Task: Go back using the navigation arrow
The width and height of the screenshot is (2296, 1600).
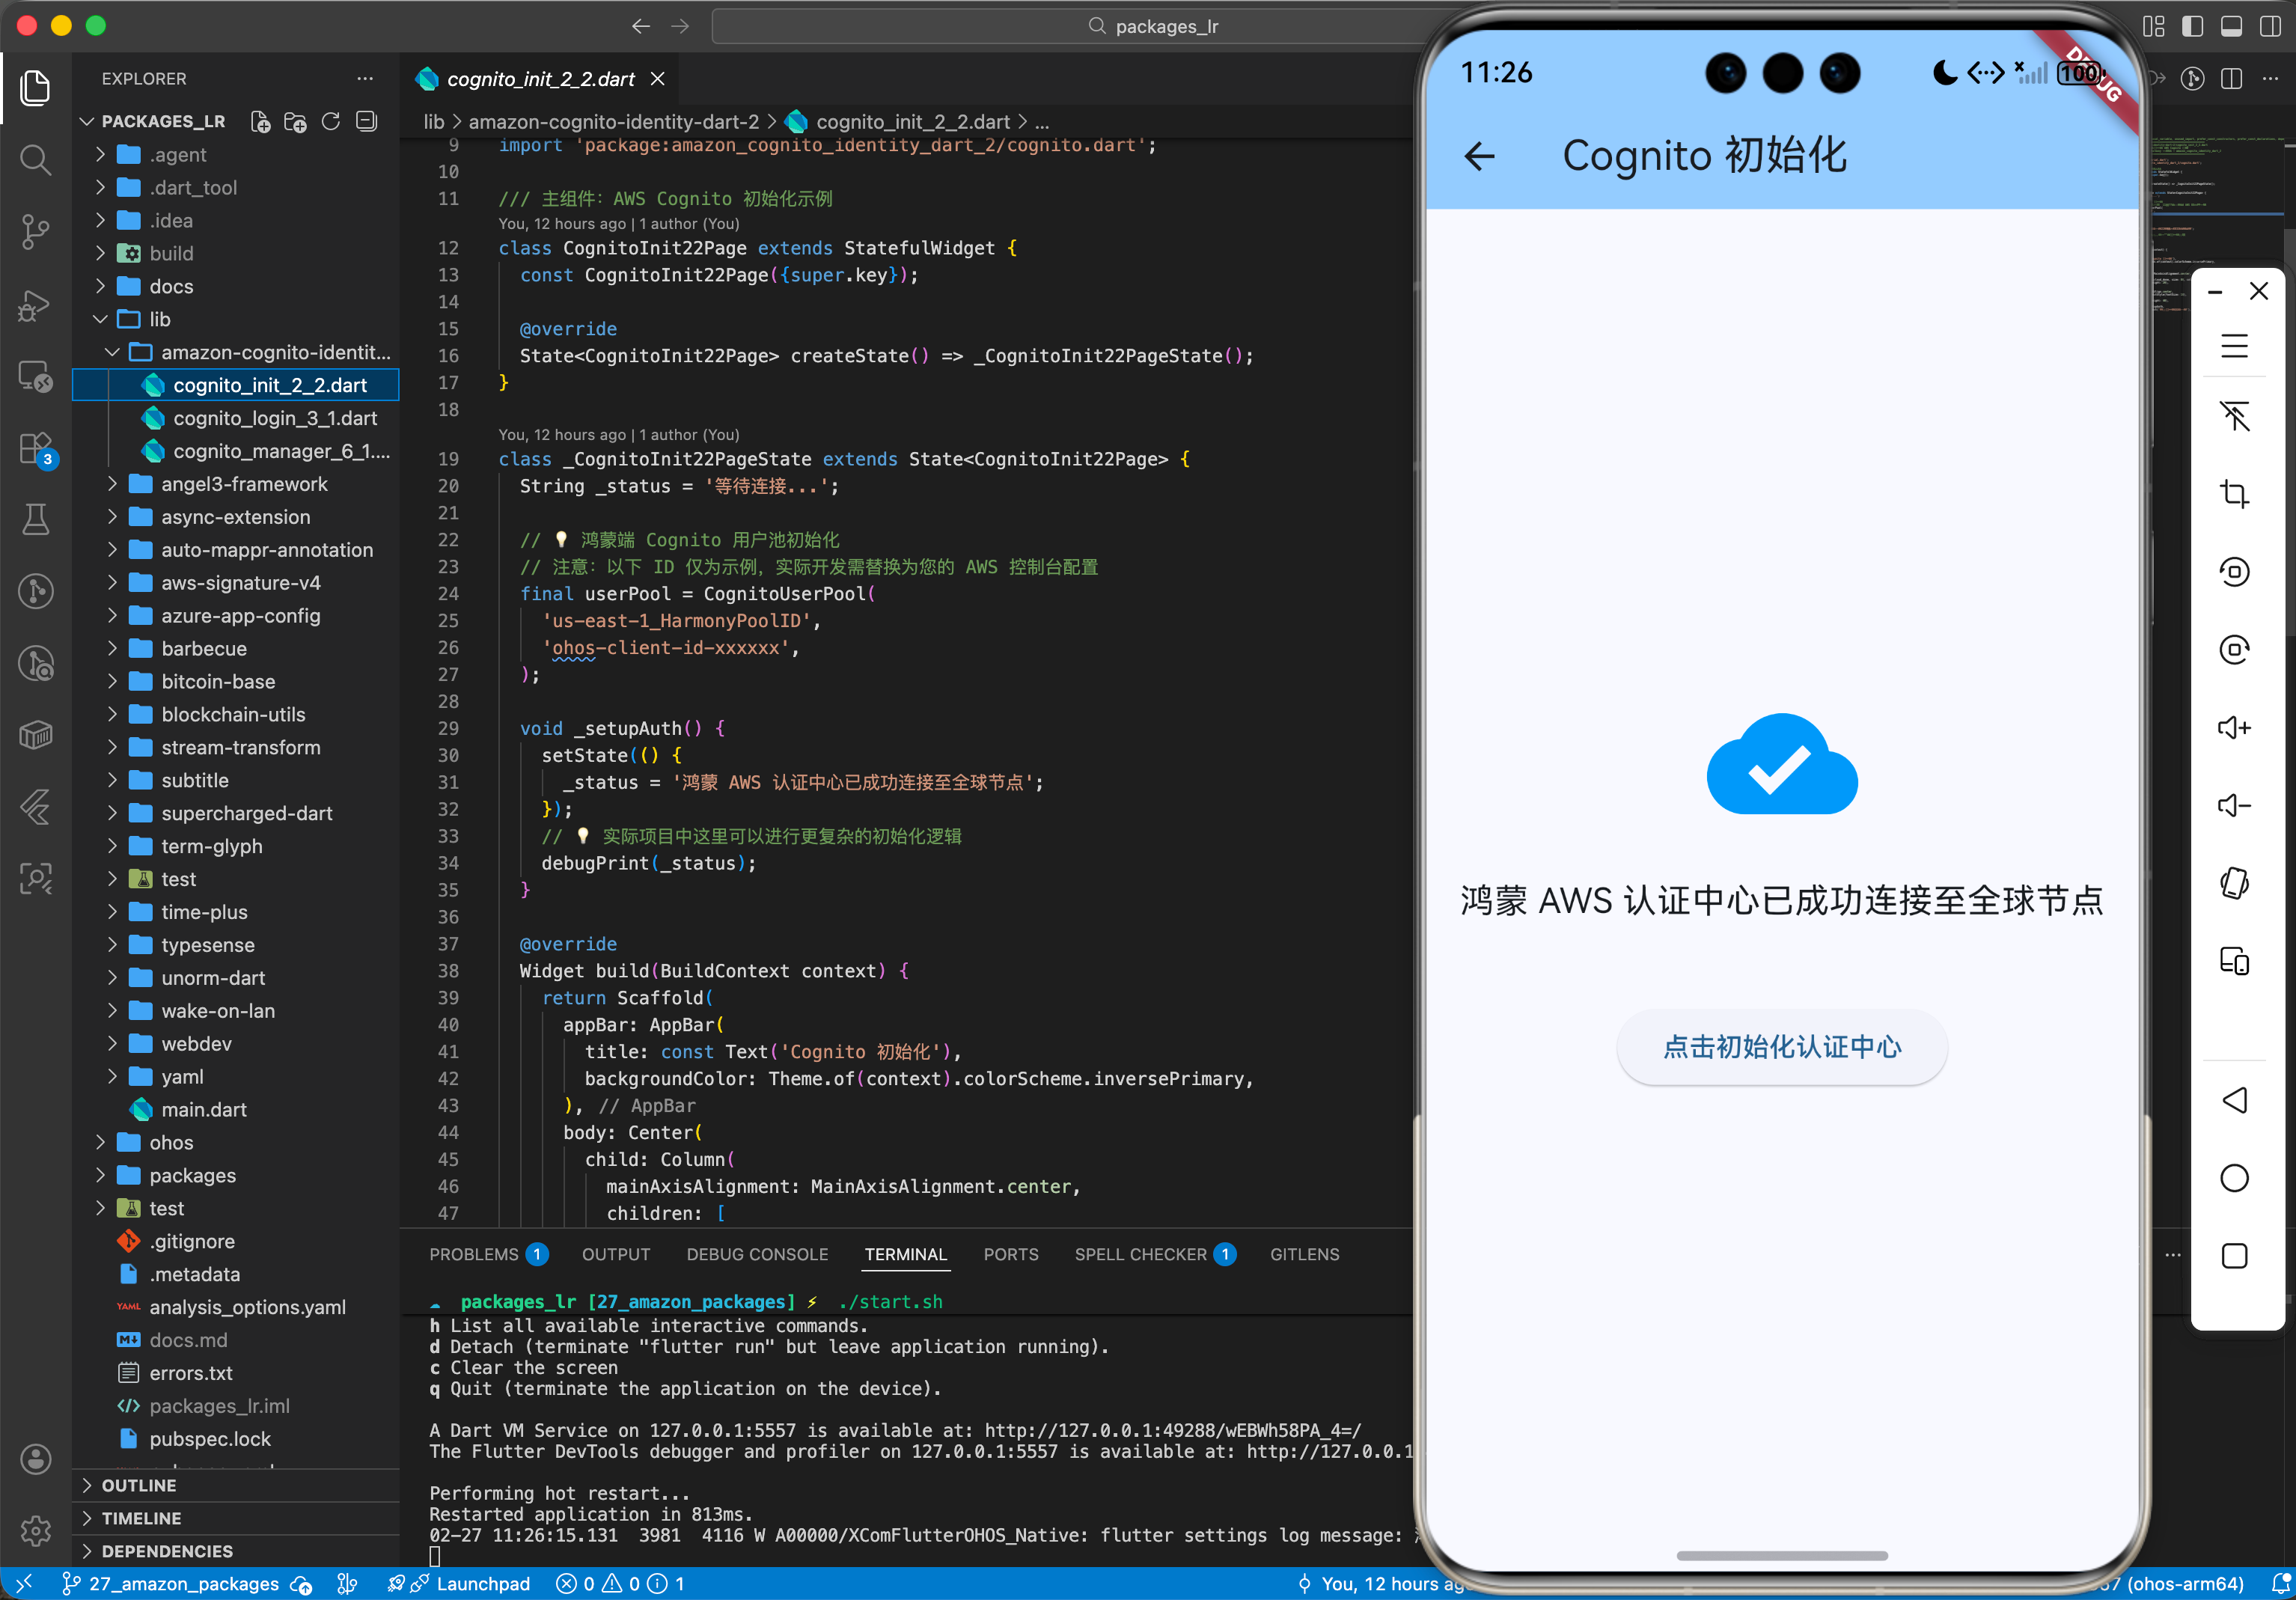Action: click(641, 26)
